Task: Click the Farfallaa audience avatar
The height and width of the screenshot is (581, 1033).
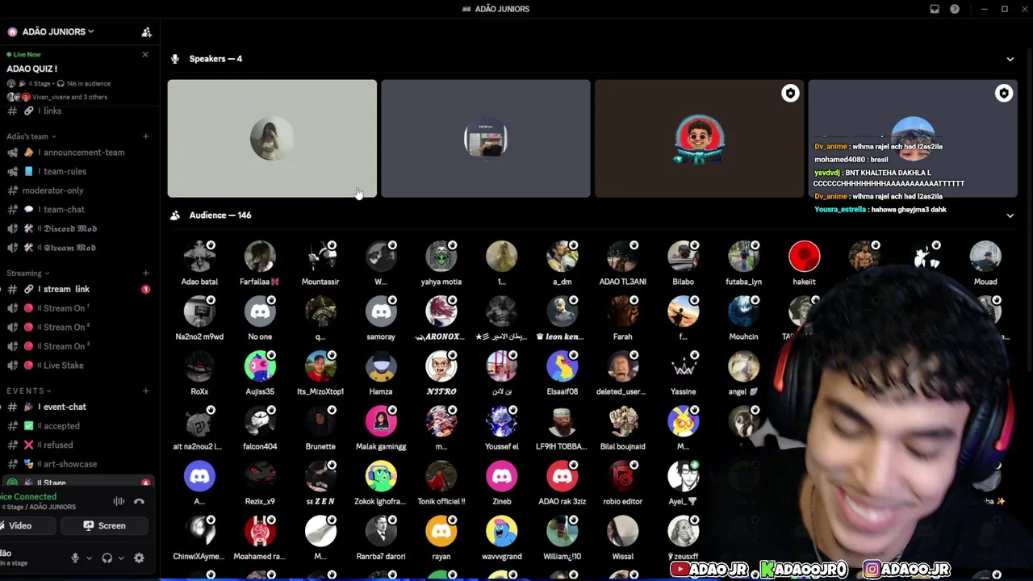Action: pyautogui.click(x=260, y=257)
